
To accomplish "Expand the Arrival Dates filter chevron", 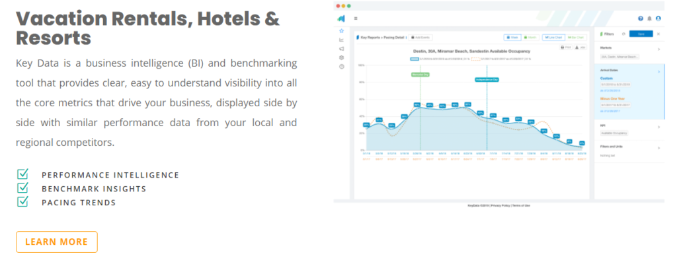I will [659, 71].
